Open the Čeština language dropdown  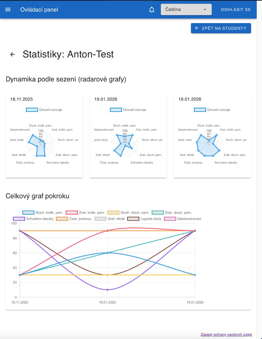186,9
